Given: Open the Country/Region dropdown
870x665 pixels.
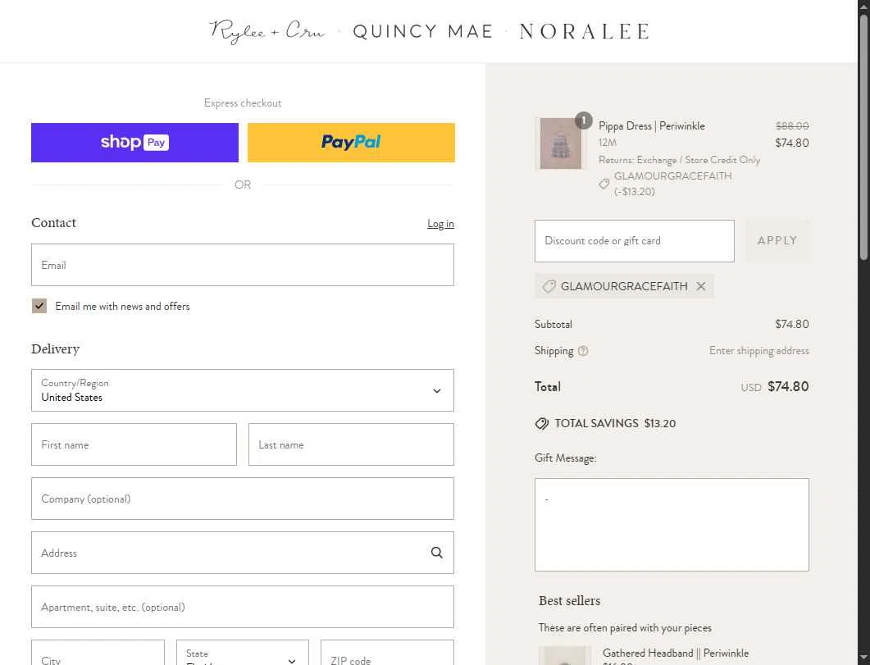Looking at the screenshot, I should (x=243, y=390).
